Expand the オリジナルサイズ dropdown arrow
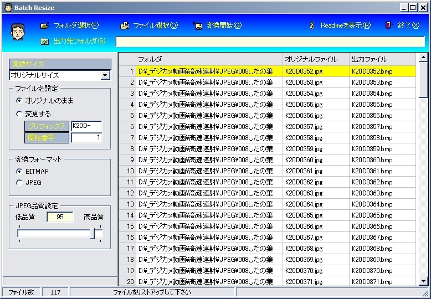This screenshot has height=299, width=431. pos(105,75)
